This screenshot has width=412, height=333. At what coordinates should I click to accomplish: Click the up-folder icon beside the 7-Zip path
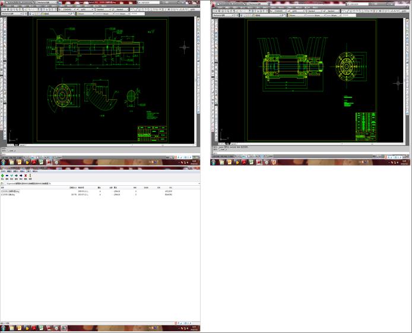[2, 183]
